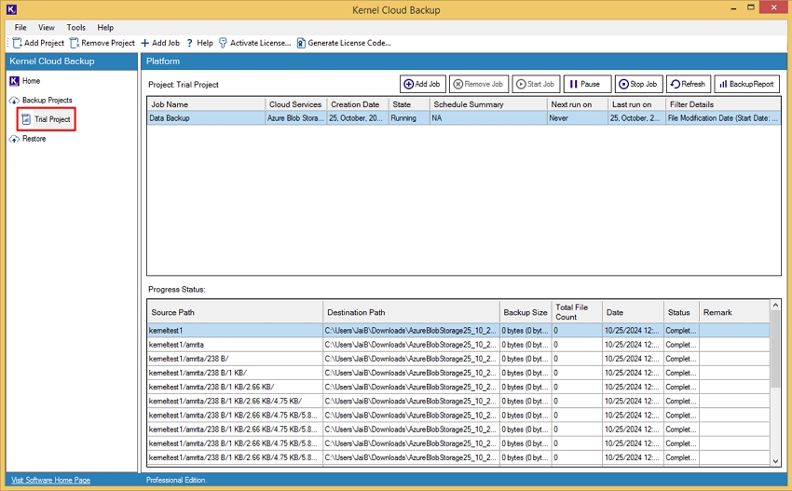Select the kerneltest1 source path row
Image resolution: width=792 pixels, height=491 pixels.
(x=458, y=331)
